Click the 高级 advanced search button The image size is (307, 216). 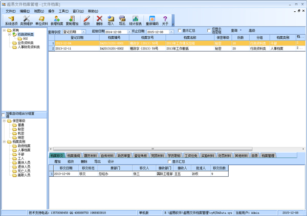(252, 31)
